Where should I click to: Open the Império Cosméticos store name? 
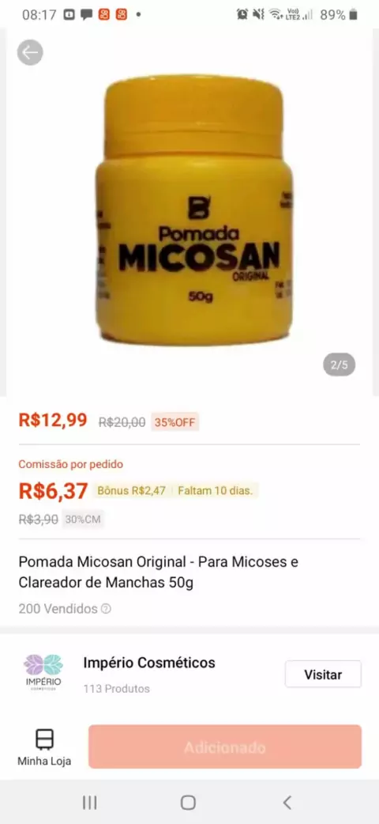tap(149, 663)
